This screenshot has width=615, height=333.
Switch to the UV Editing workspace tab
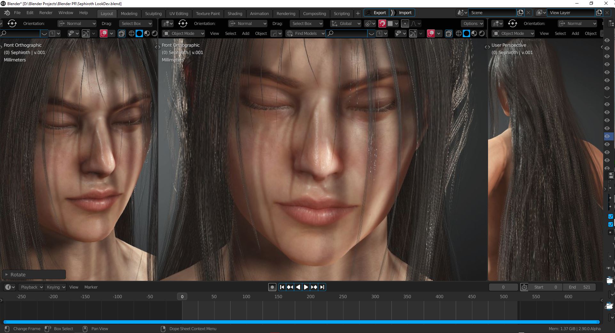point(179,13)
